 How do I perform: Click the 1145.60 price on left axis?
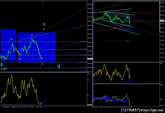pos(90,46)
